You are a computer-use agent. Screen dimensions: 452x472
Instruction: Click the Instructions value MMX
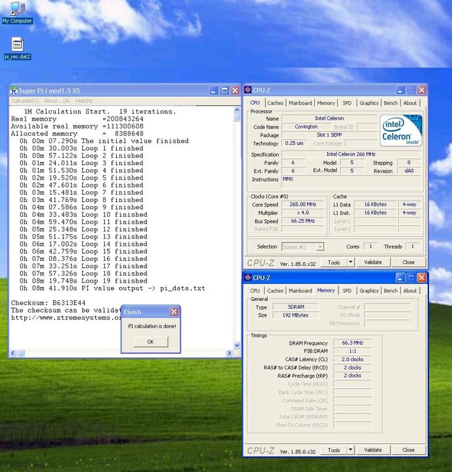(x=352, y=182)
